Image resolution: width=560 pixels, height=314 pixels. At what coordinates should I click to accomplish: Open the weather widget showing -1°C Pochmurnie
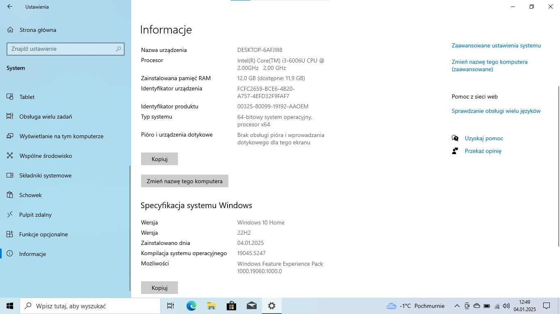pos(415,306)
